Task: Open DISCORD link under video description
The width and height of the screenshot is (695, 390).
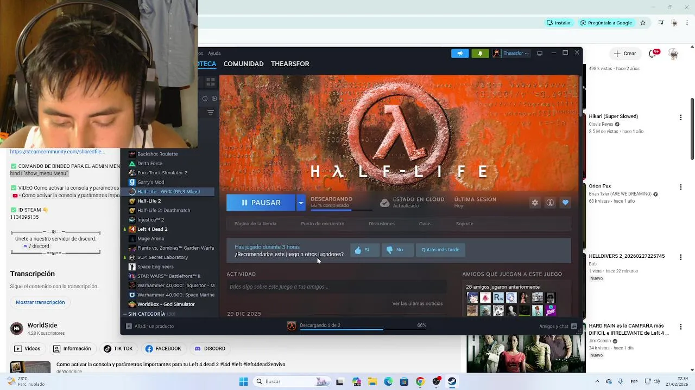Action: [210, 349]
